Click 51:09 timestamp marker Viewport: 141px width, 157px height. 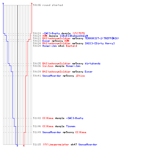click(37, 132)
